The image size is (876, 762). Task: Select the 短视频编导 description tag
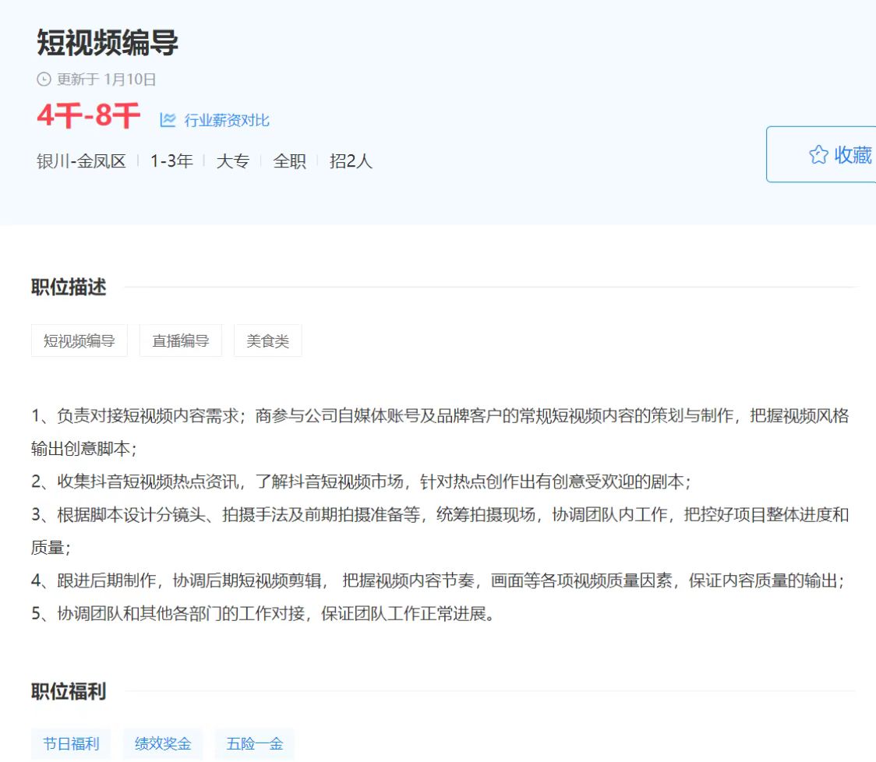pos(79,341)
